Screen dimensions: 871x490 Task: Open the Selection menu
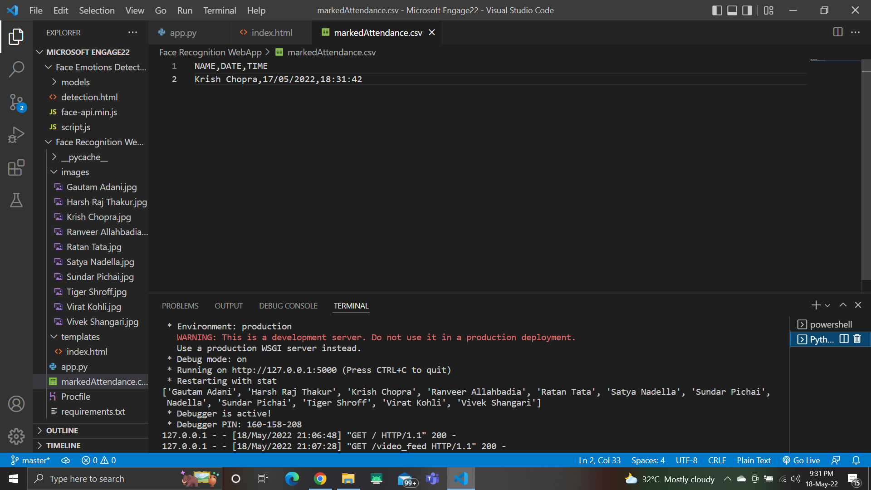pos(97,10)
